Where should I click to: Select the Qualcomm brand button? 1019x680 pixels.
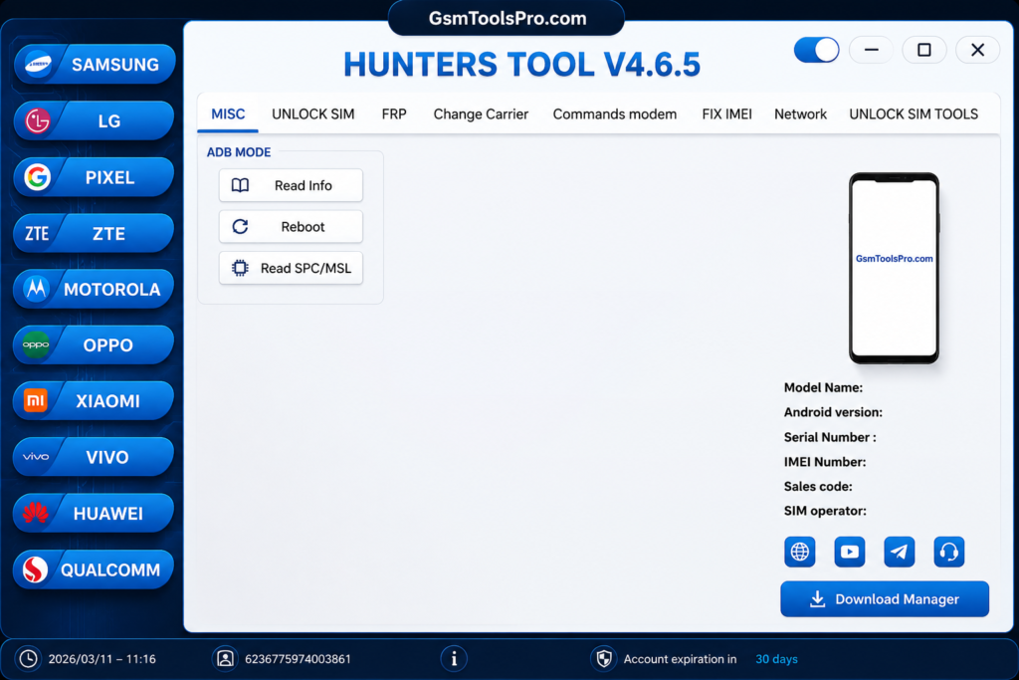click(95, 569)
